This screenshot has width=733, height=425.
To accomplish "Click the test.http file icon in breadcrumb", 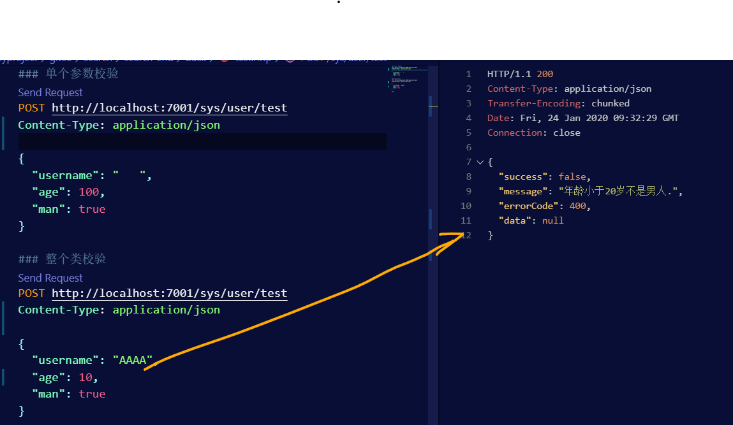I will pyautogui.click(x=225, y=59).
